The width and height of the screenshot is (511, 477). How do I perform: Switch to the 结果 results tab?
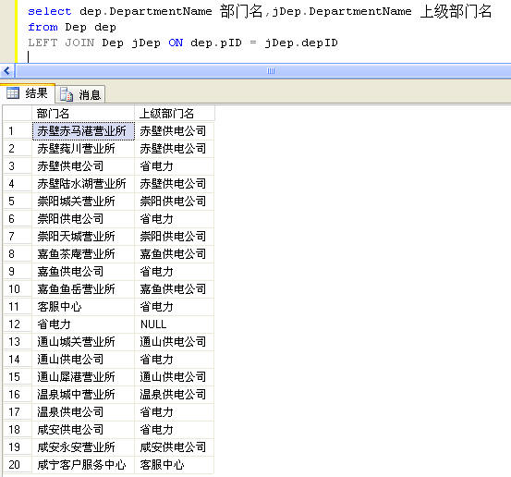pos(28,93)
